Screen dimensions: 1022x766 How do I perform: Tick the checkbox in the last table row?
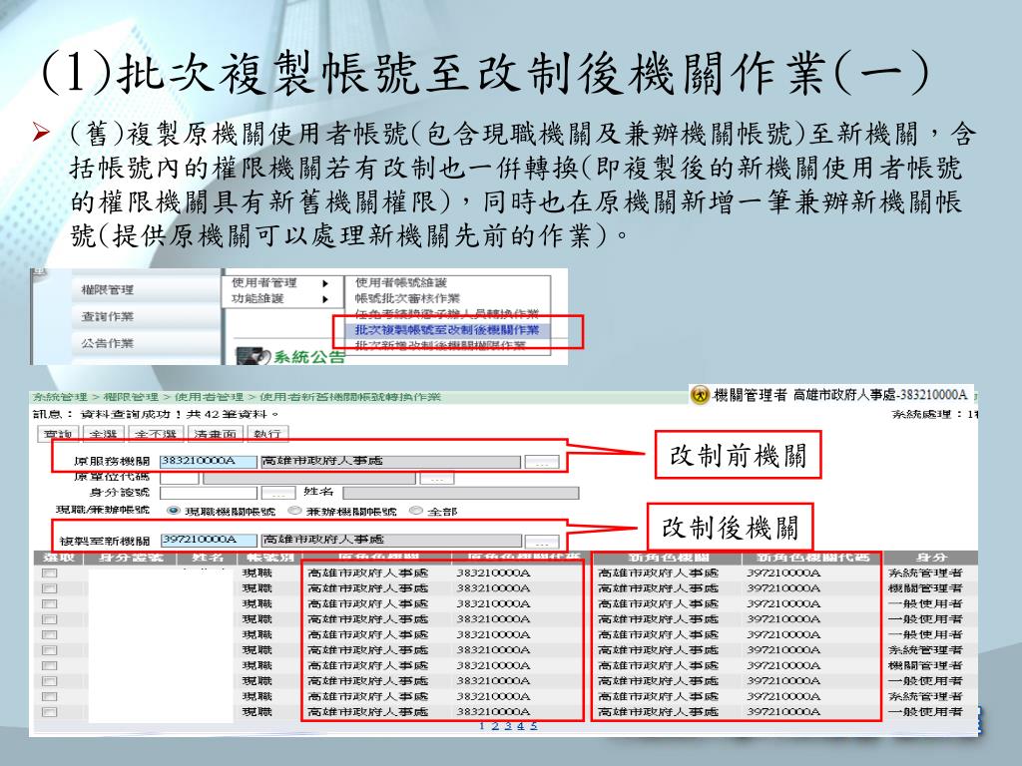[x=50, y=712]
